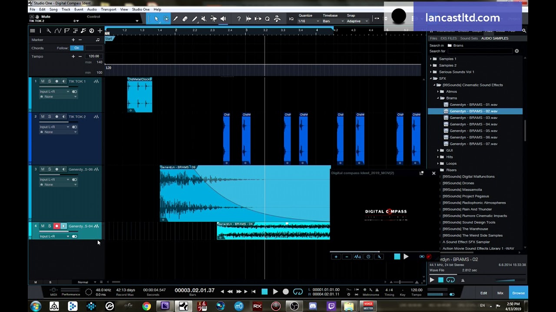Open the Audio menu

[x=92, y=9]
